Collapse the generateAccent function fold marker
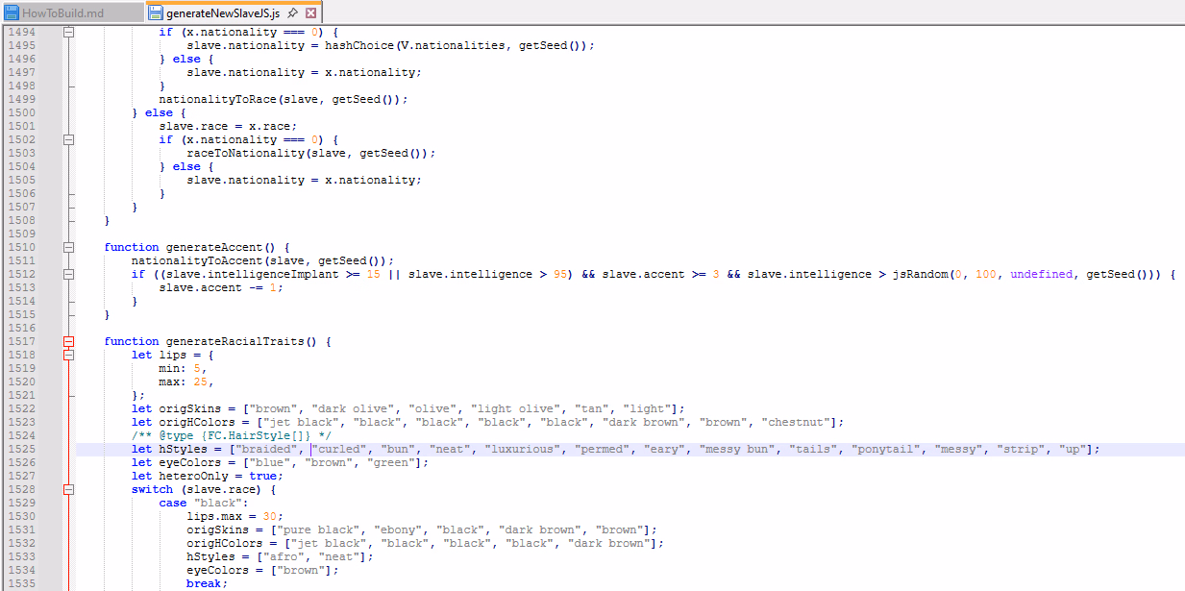 pyautogui.click(x=68, y=247)
